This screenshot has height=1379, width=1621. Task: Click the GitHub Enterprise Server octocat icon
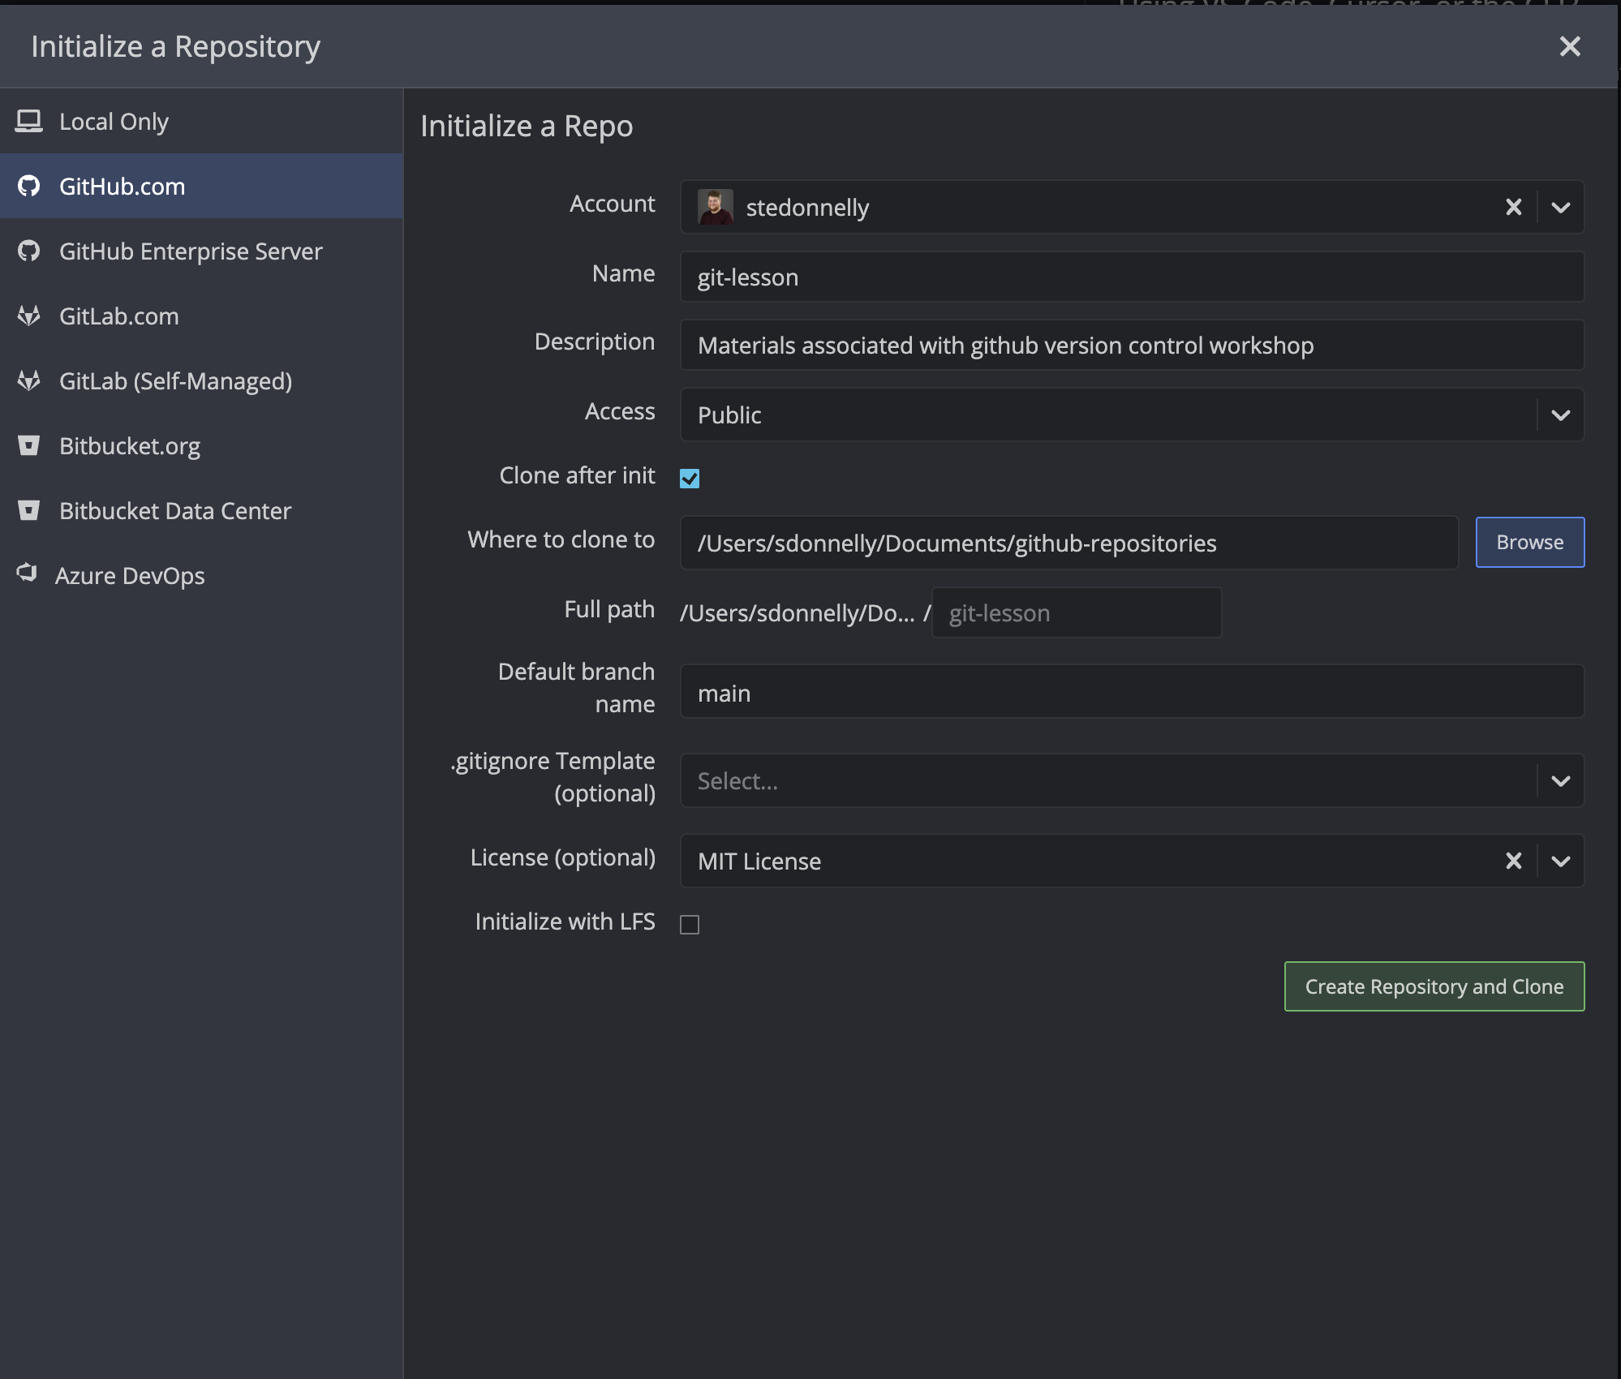tap(29, 251)
